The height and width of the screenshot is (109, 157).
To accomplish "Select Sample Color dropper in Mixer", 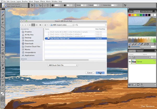I will [x=139, y=44].
